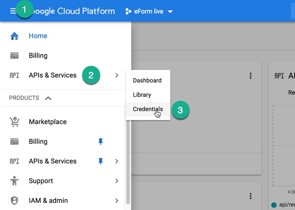Click the eForm live project hexagon icon

[128, 11]
